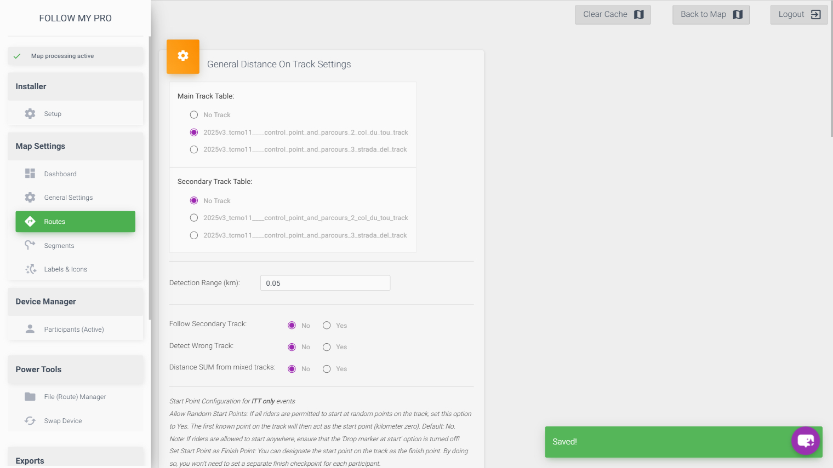Screen dimensions: 833x468
Task: Click the Labels & Icons sparkle icon
Action: (x=30, y=269)
